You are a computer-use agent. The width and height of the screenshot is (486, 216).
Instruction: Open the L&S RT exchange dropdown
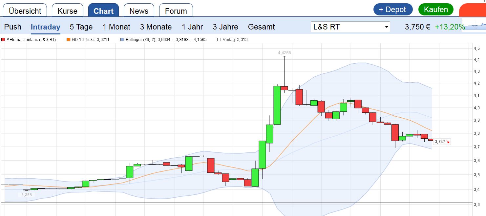coord(350,27)
